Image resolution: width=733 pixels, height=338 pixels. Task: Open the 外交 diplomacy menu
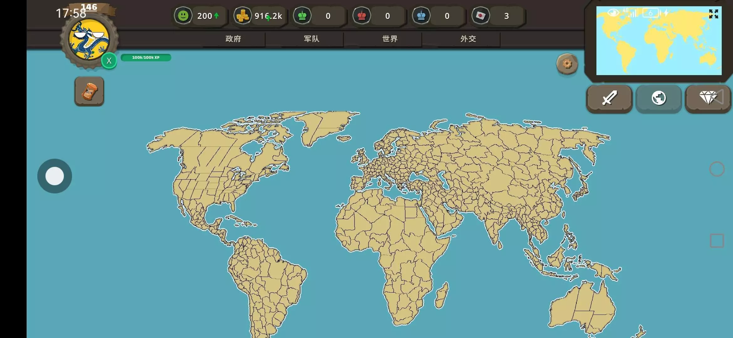pos(468,39)
